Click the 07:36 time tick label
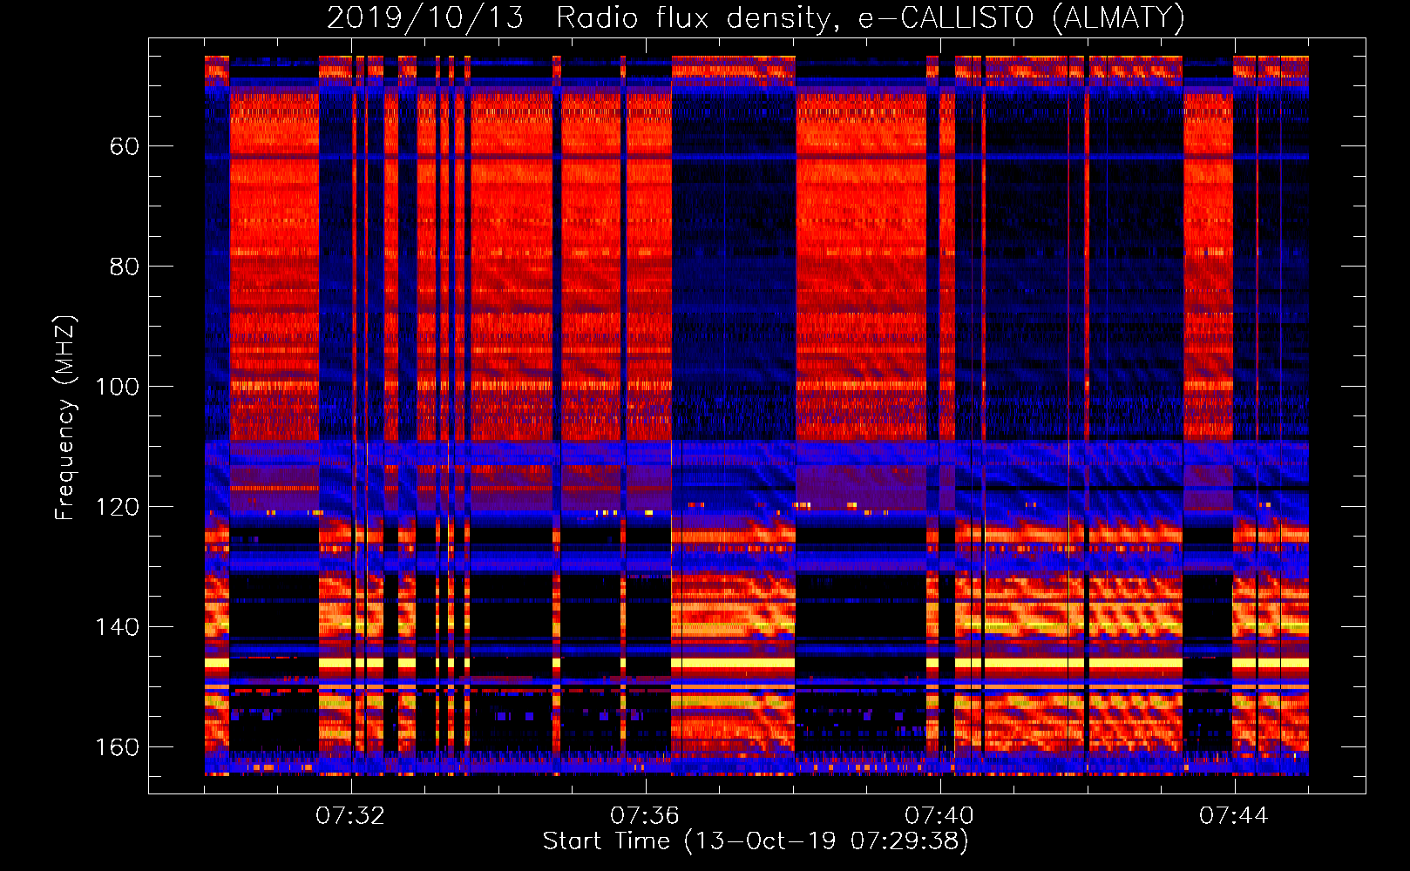This screenshot has width=1410, height=871. pyautogui.click(x=645, y=816)
